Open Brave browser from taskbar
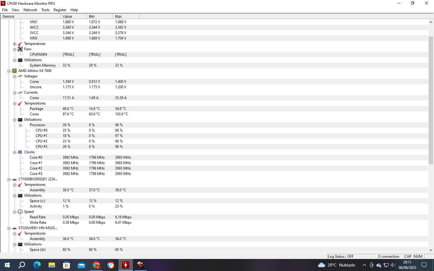Image resolution: width=434 pixels, height=271 pixels. [x=111, y=265]
